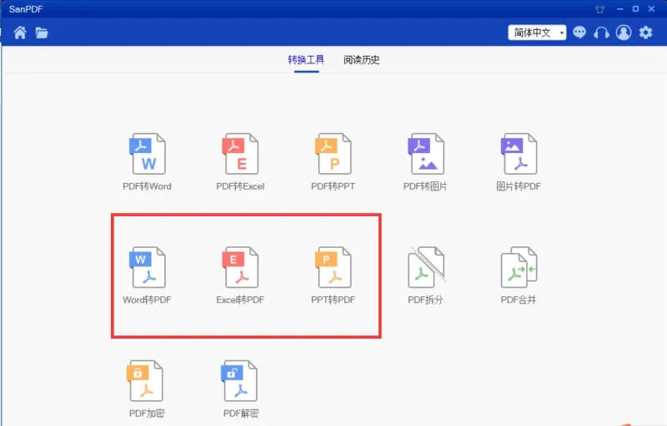Click the PDF拆分 text label
Screen dimensions: 667x426
(x=425, y=300)
